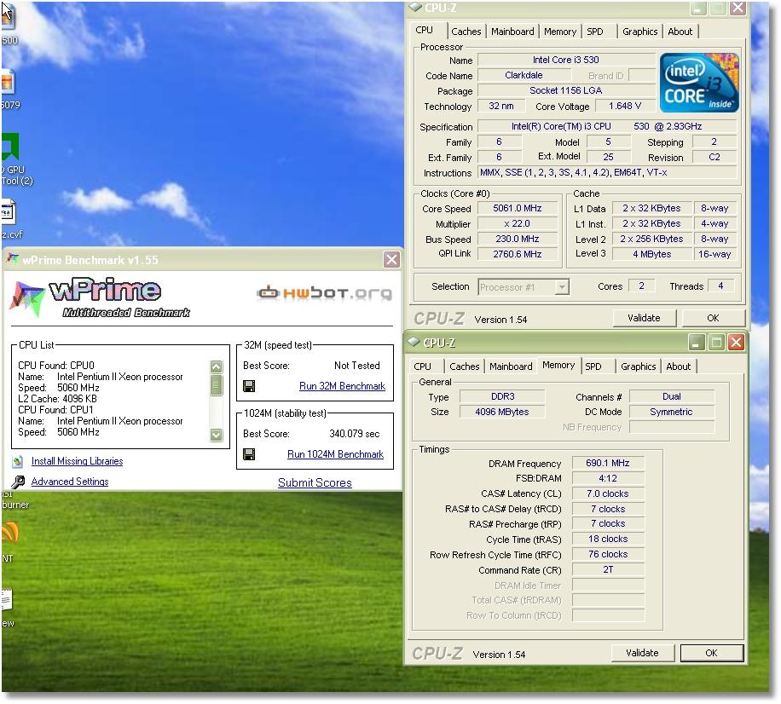Viewport: 781px width, 704px height.
Task: Select the .cvf file desktop icon
Action: pos(10,219)
